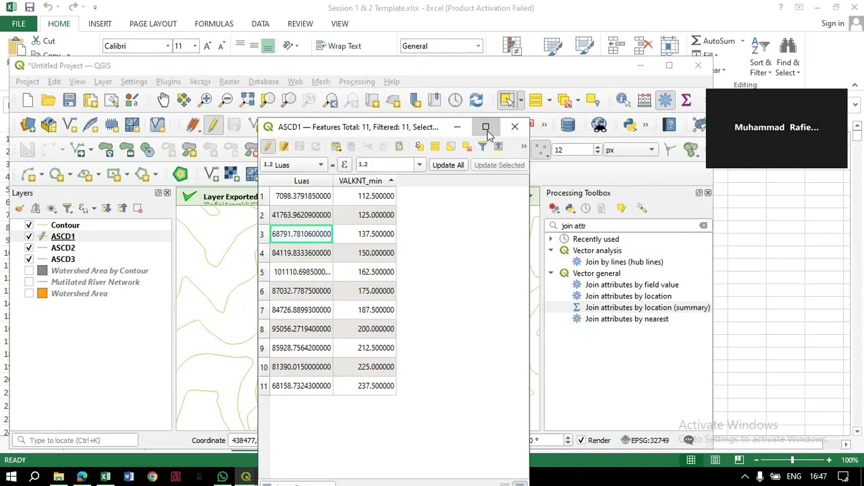864x486 pixels.
Task: Open Processing Toolbox options wrench
Action: (x=641, y=208)
